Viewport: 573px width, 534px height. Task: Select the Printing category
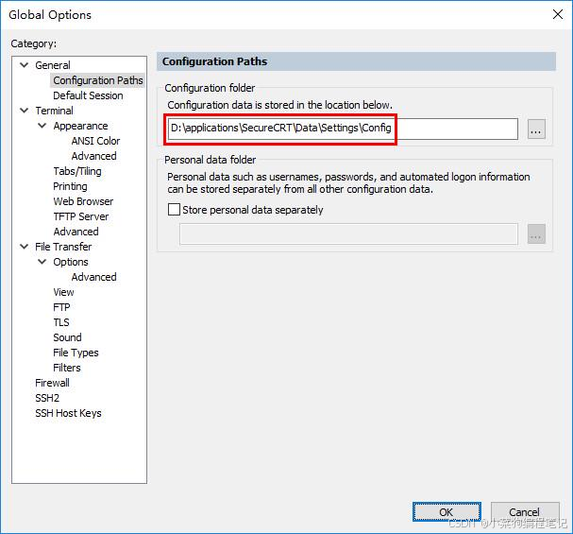[x=70, y=186]
